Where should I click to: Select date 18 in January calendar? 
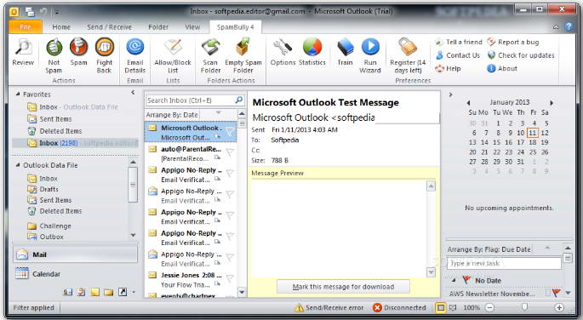point(533,142)
